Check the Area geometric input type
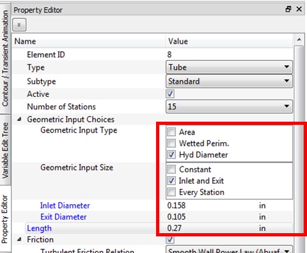This screenshot has height=253, width=307. point(171,132)
